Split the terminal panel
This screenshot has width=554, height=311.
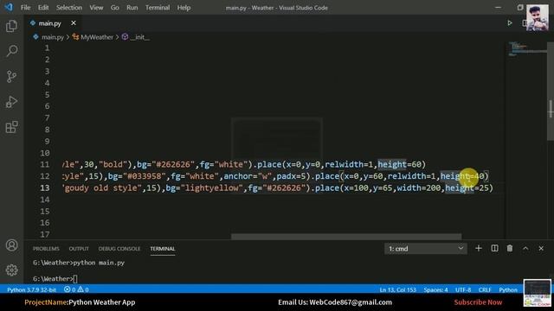point(494,249)
